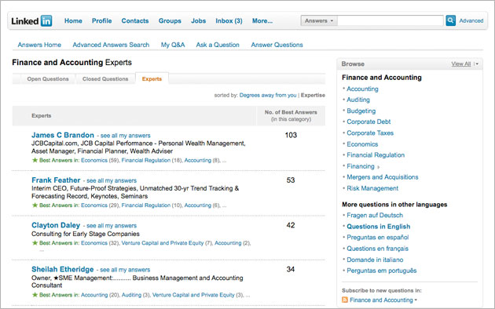Open Advanced Answers Search

point(111,45)
